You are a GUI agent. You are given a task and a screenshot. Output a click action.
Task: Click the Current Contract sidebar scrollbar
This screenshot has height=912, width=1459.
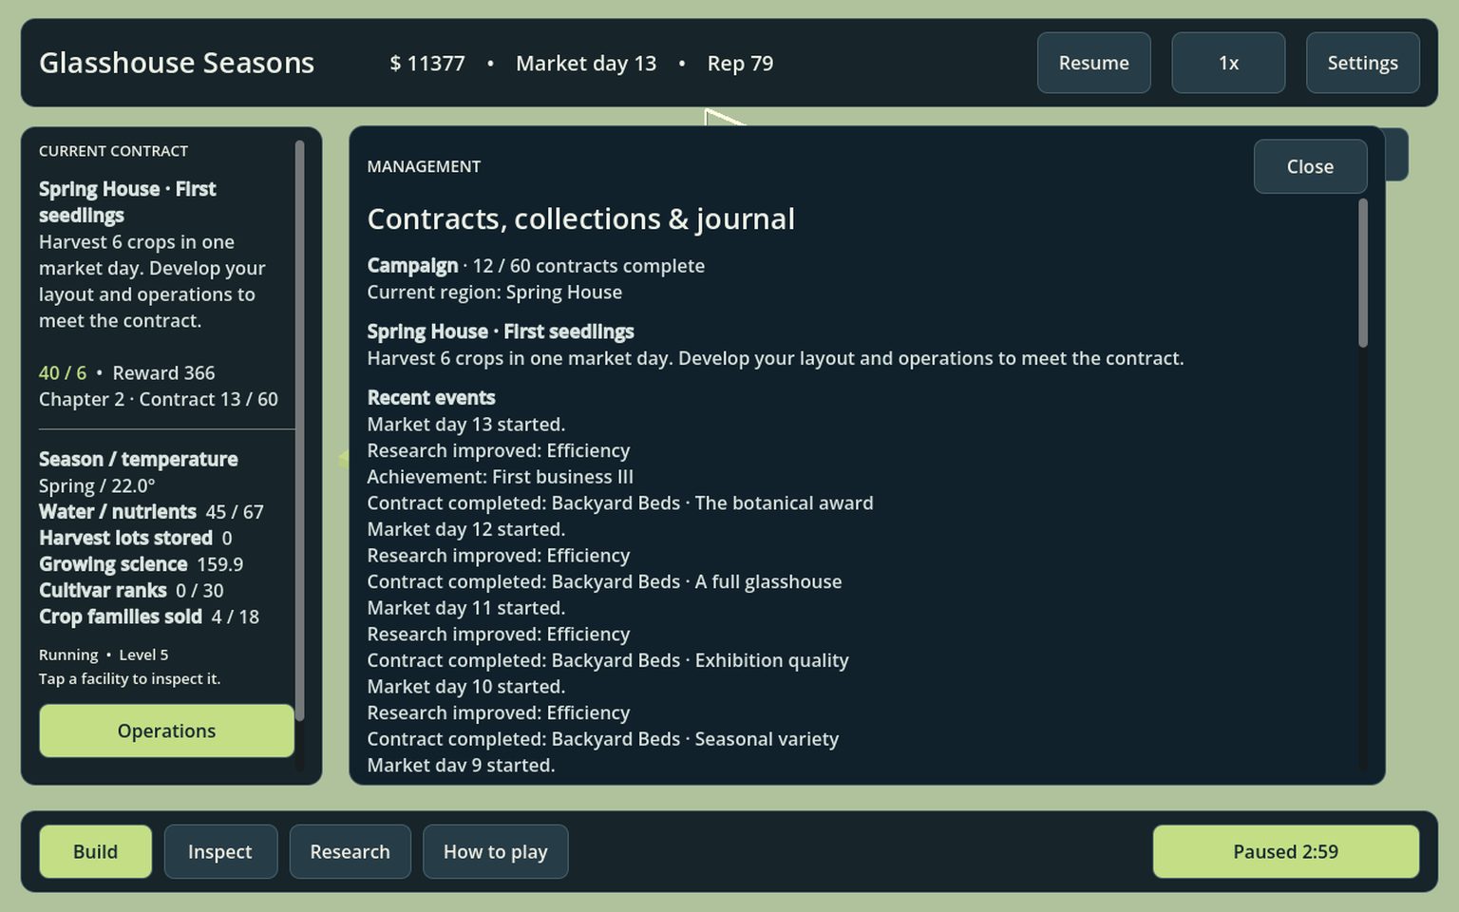coord(299,430)
